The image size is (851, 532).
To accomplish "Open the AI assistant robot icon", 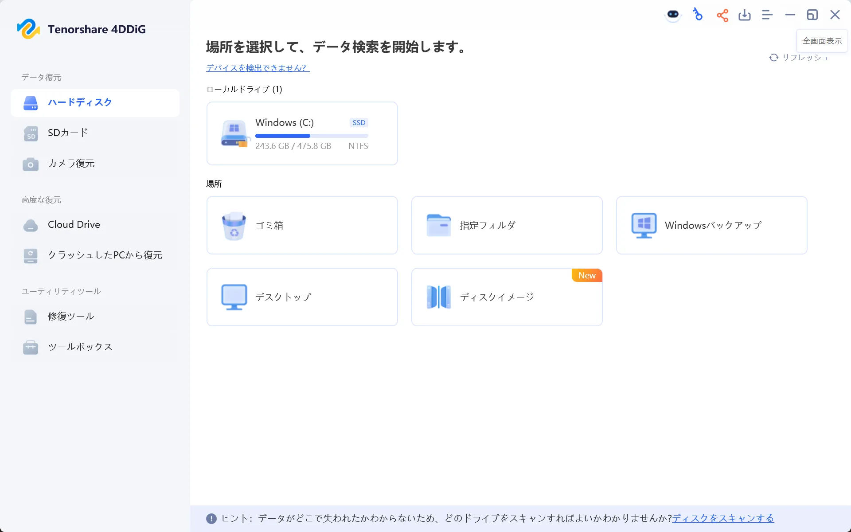I will 673,15.
